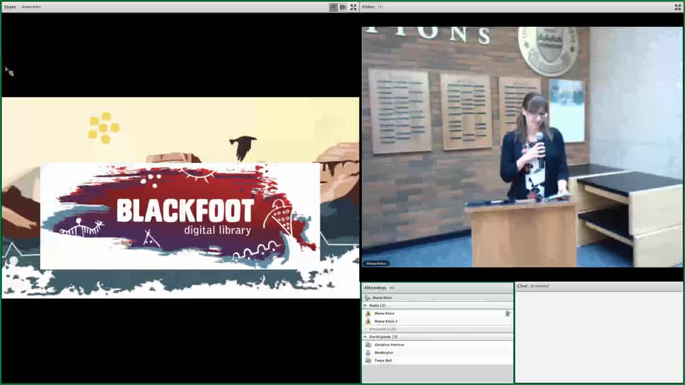
Task: Click the Video pod title
Action: tap(369, 7)
